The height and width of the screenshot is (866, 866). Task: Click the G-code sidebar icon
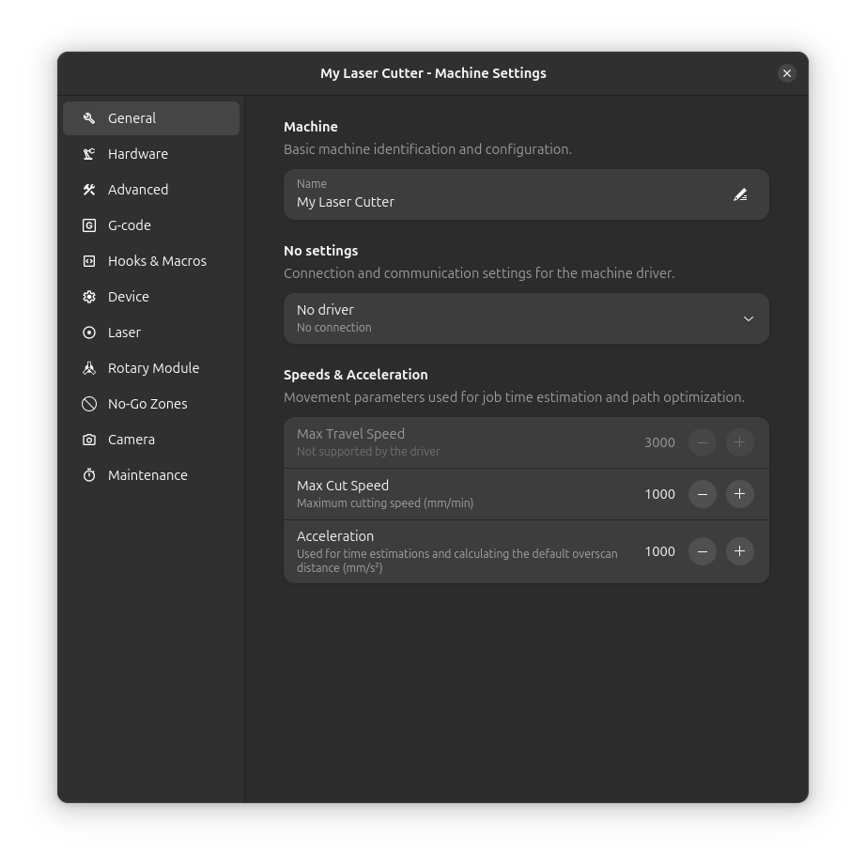click(89, 225)
